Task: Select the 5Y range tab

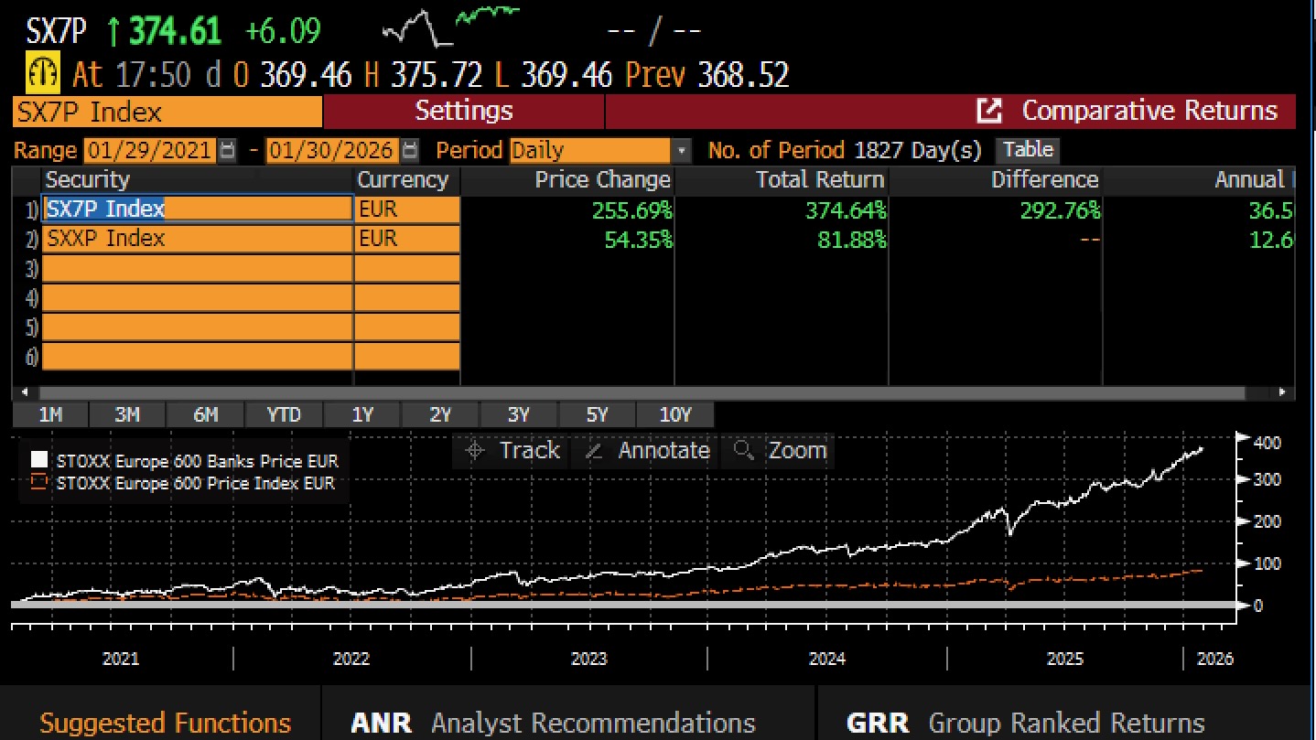Action: [x=597, y=415]
